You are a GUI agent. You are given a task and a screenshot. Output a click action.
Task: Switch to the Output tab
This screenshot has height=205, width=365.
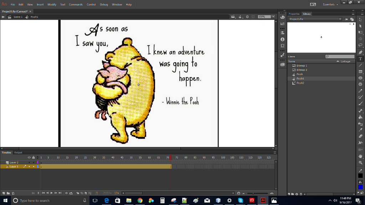[18, 152]
